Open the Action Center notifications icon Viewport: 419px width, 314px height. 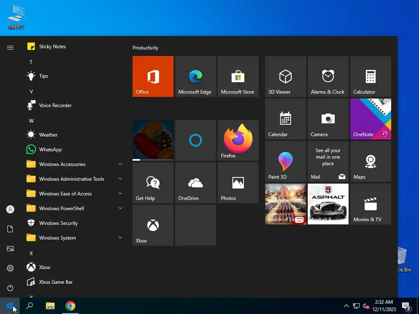pyautogui.click(x=406, y=306)
